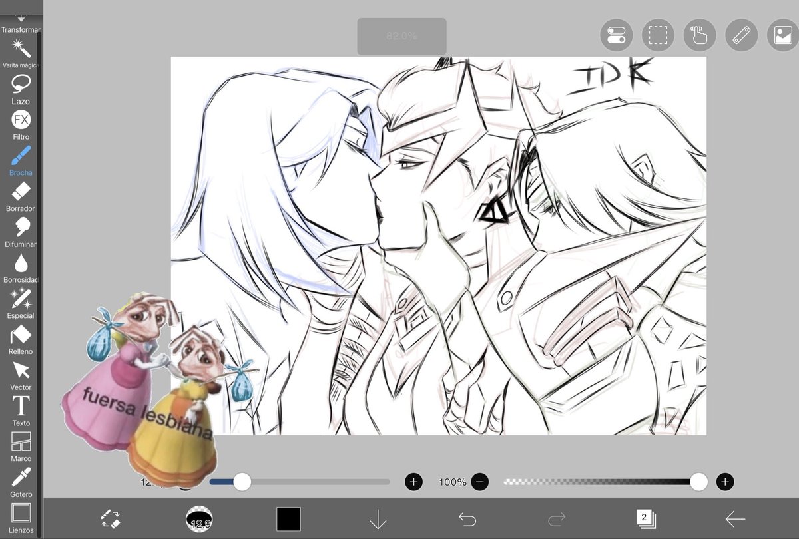Select the Brocha brush tool
799x539 pixels.
coord(21,160)
